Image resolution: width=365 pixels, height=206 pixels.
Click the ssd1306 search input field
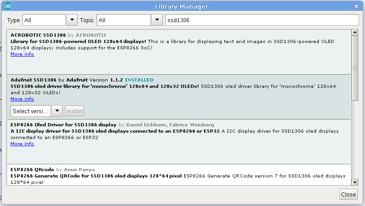pyautogui.click(x=261, y=20)
